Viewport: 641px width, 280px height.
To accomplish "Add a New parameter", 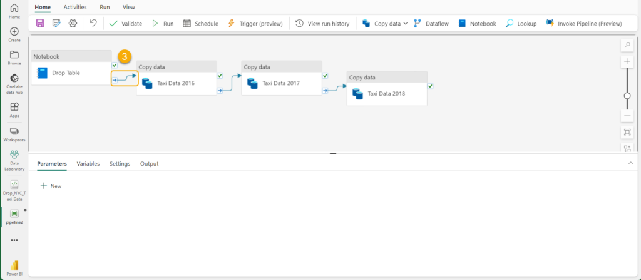I will [51, 186].
